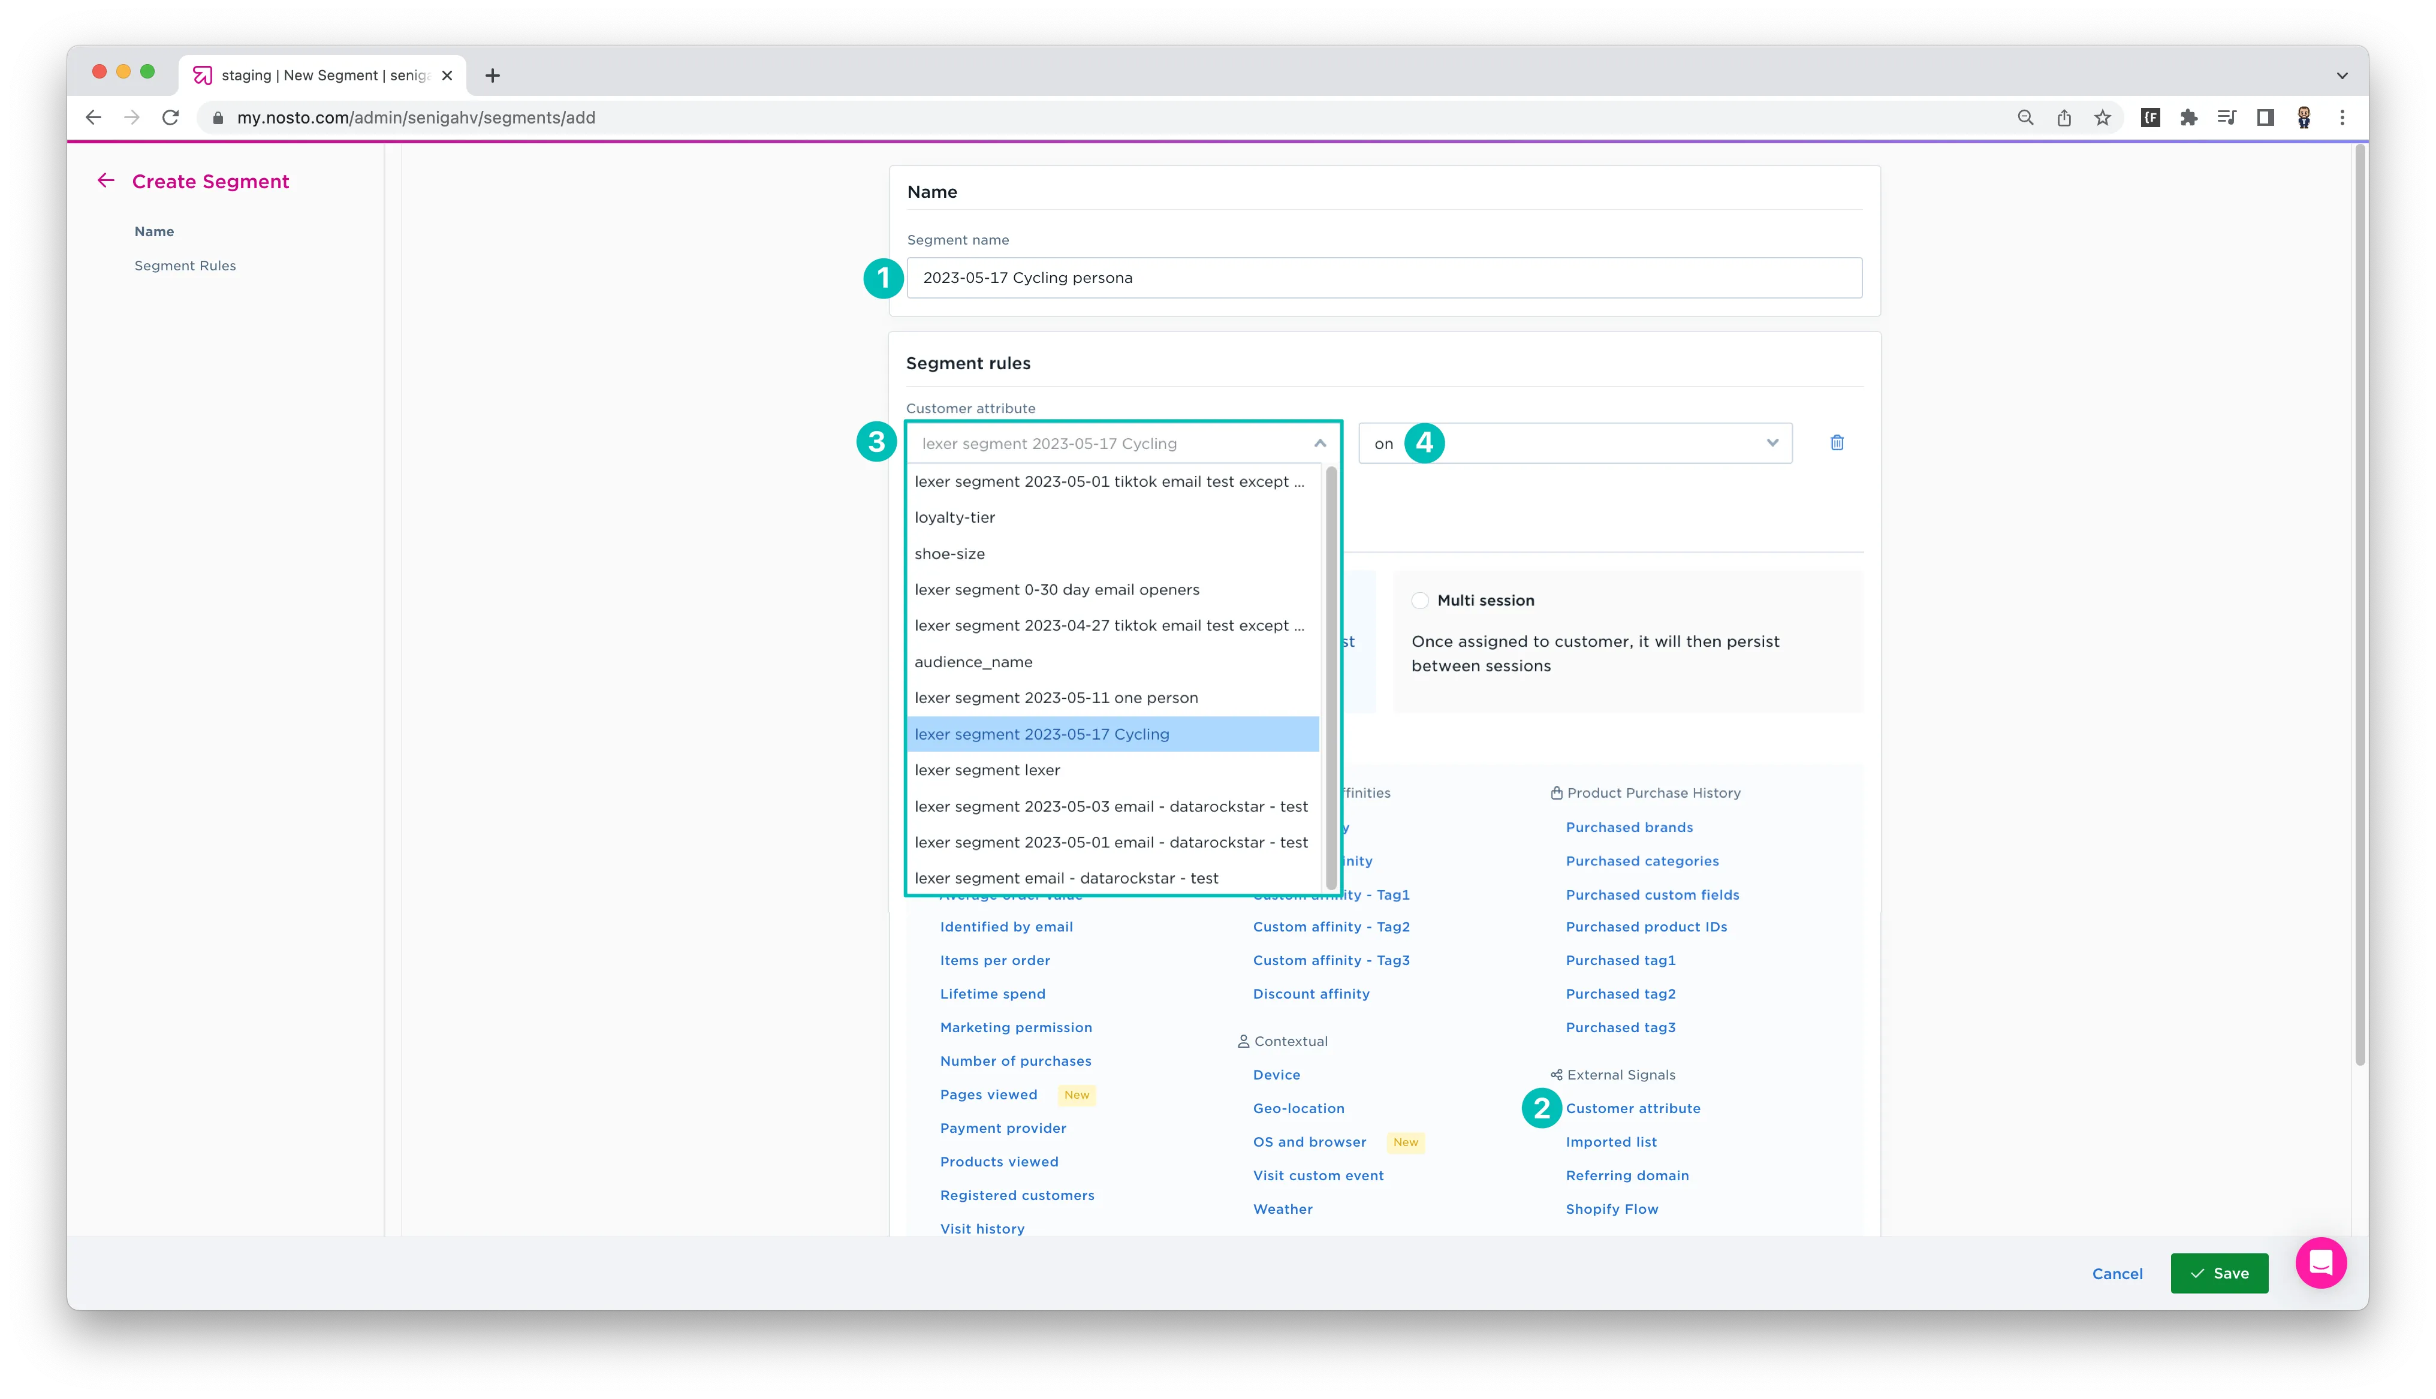2436x1399 pixels.
Task: Click the attribute list scrollbar
Action: pos(1331,679)
